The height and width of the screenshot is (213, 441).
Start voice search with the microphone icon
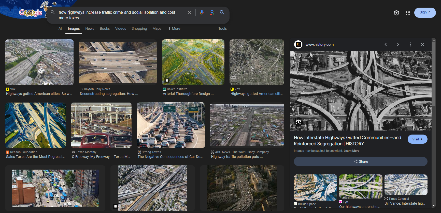click(202, 12)
